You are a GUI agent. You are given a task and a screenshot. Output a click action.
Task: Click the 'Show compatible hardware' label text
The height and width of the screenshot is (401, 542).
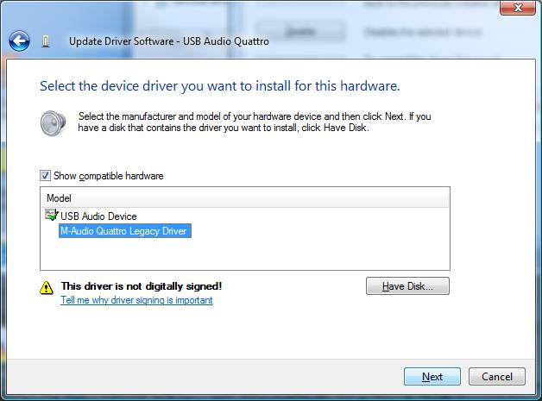coord(108,176)
